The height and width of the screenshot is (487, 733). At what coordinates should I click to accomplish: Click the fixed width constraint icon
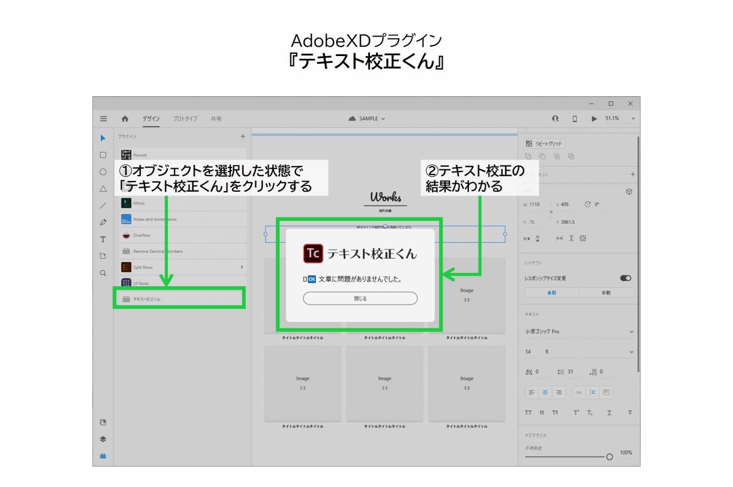coord(559,238)
